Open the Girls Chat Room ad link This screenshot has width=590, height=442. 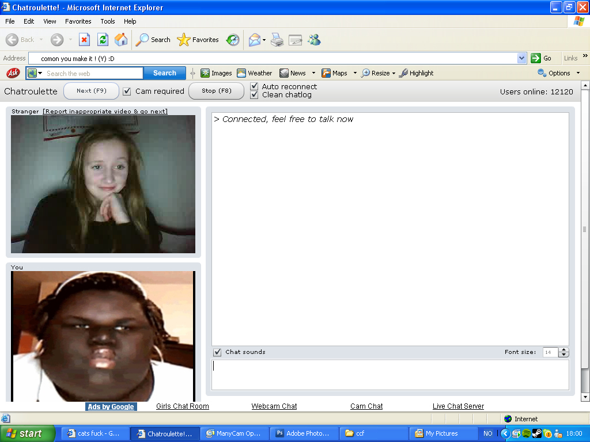pos(183,406)
